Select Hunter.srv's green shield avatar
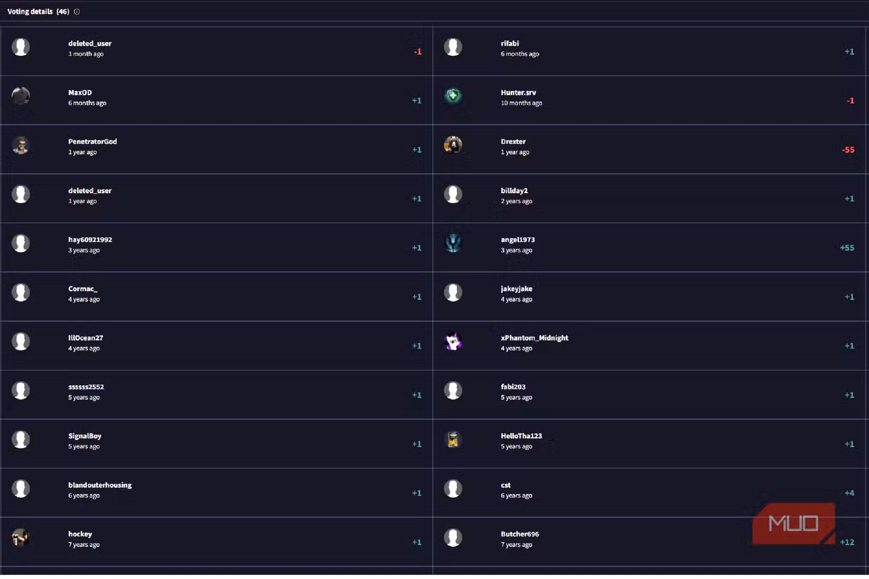 click(x=453, y=96)
